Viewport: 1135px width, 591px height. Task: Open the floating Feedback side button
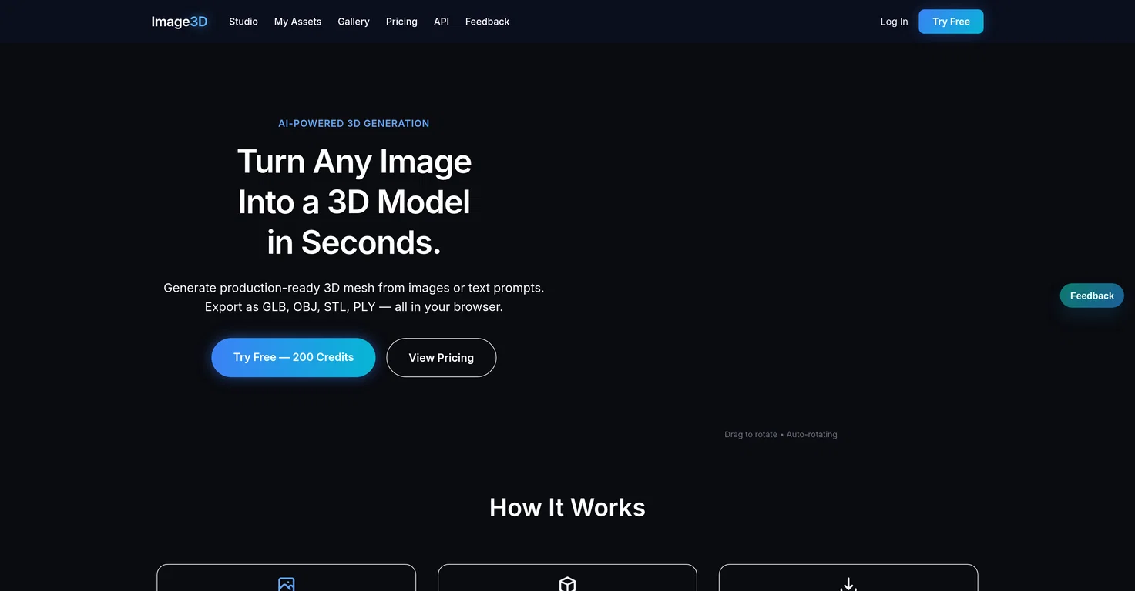pyautogui.click(x=1092, y=295)
